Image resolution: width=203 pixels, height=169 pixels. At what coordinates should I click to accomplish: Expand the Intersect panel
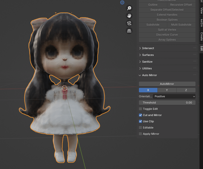[x=140, y=48]
